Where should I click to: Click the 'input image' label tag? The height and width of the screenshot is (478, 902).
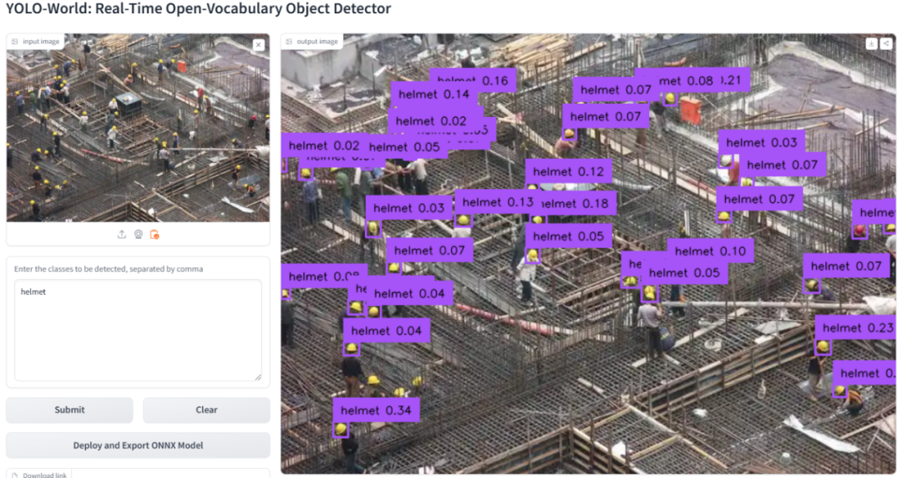pyautogui.click(x=36, y=42)
